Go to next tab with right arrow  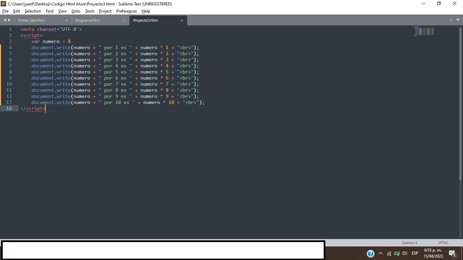coord(9,20)
